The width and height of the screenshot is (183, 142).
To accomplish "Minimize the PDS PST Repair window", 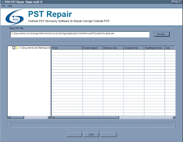I will tap(173, 2).
